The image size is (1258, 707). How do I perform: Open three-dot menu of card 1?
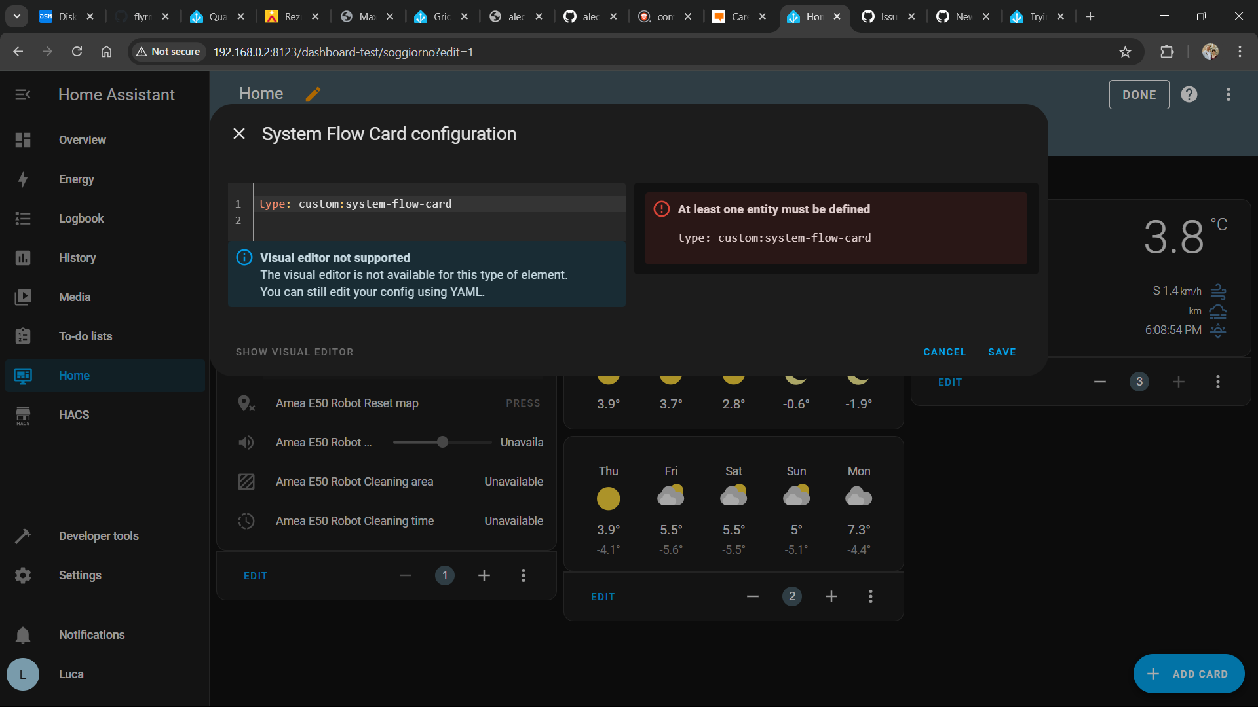pos(523,575)
